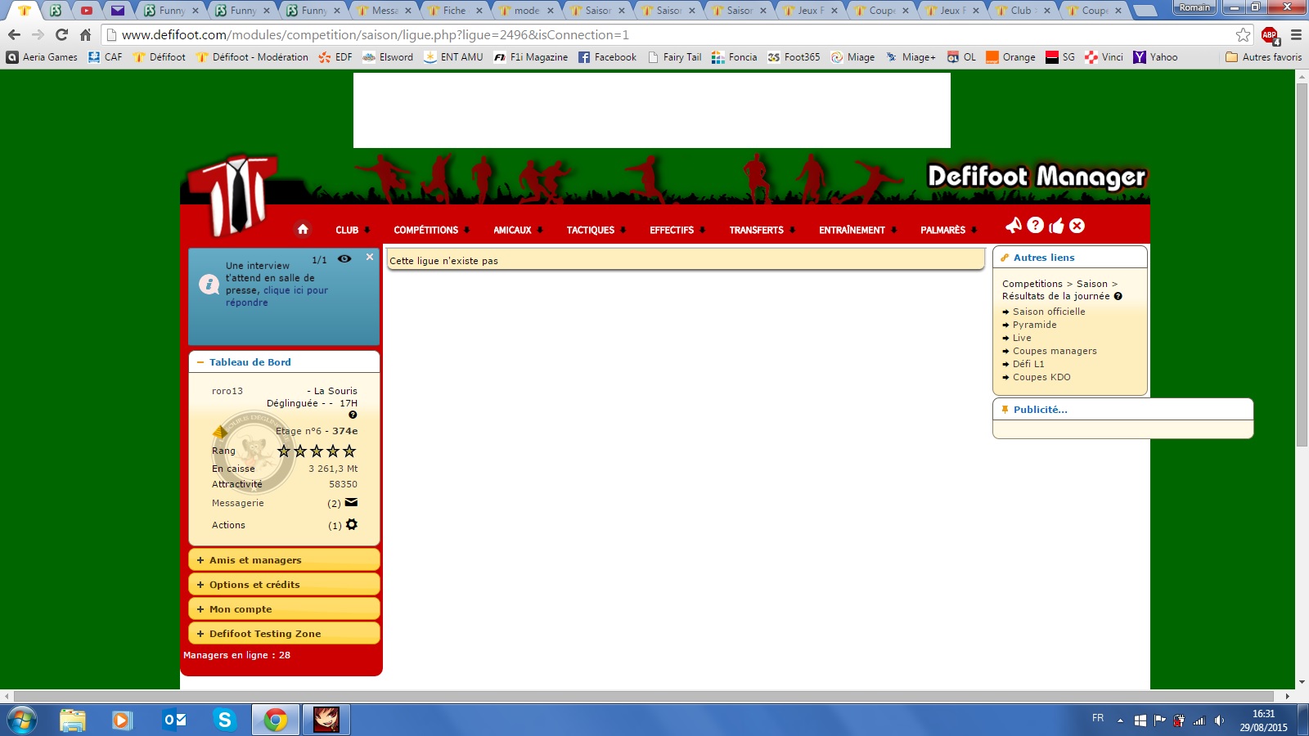Screen dimensions: 1309x736
Task: Open the Coupes managers link
Action: [1055, 351]
